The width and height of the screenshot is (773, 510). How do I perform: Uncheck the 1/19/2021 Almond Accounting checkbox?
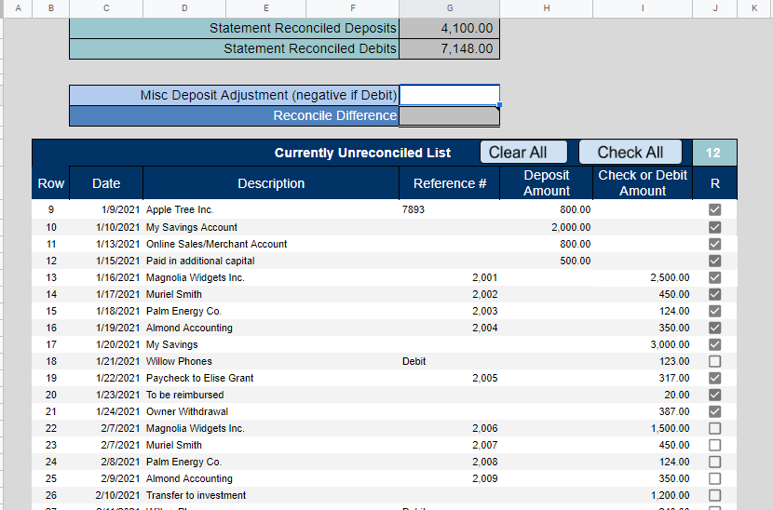pos(714,328)
